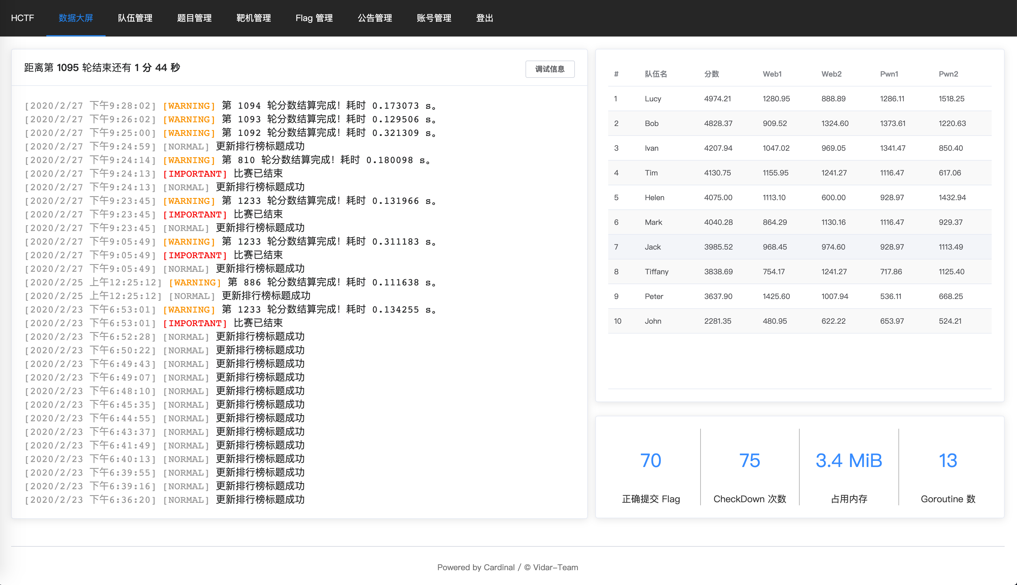Click the HCTF brand title
The image size is (1017, 585).
tap(23, 18)
